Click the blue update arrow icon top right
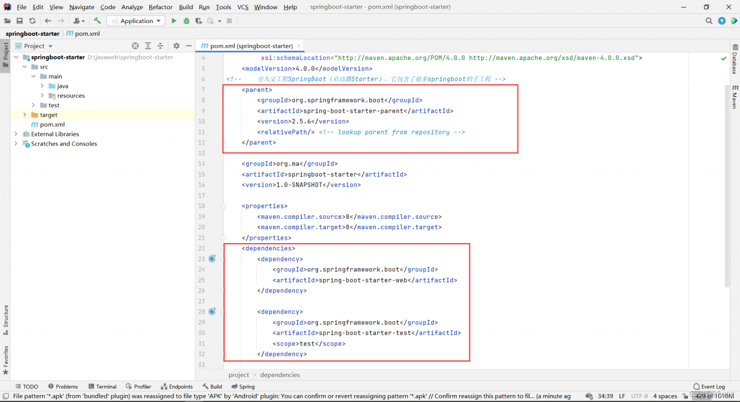This screenshot has width=740, height=402. pyautogui.click(x=721, y=21)
